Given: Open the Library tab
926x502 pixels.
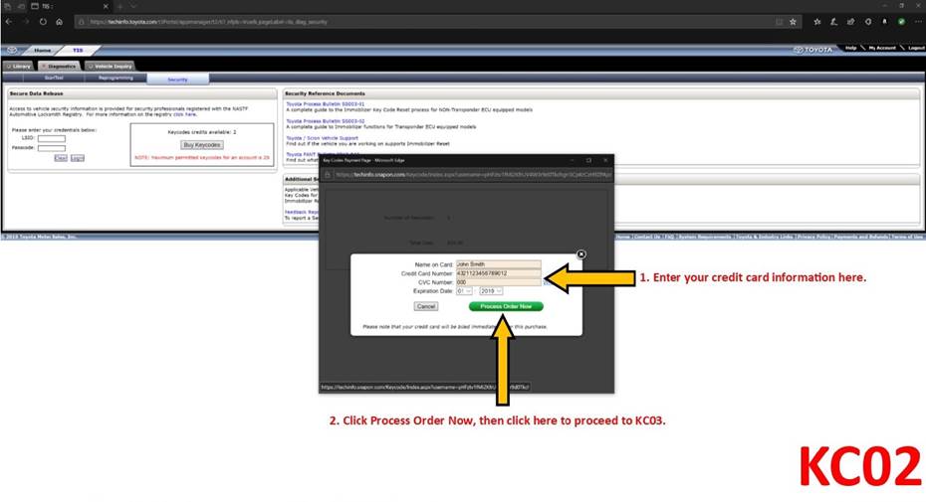Looking at the screenshot, I should click(19, 66).
